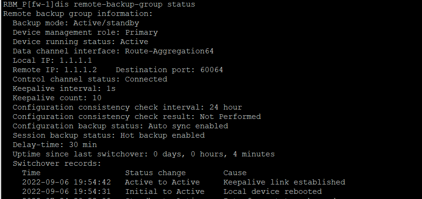Viewport: 422px width, 199px height.
Task: Click the 'Device running status: Active' line
Action: (x=80, y=42)
